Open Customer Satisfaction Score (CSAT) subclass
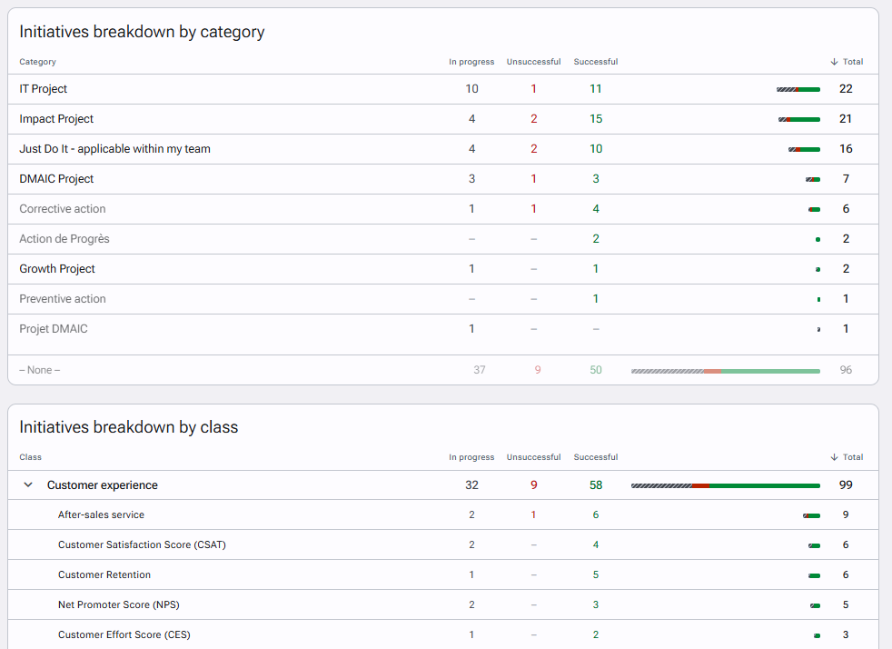Image resolution: width=892 pixels, height=649 pixels. tap(143, 544)
